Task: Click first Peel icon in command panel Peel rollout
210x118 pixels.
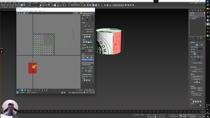Action: point(193,102)
